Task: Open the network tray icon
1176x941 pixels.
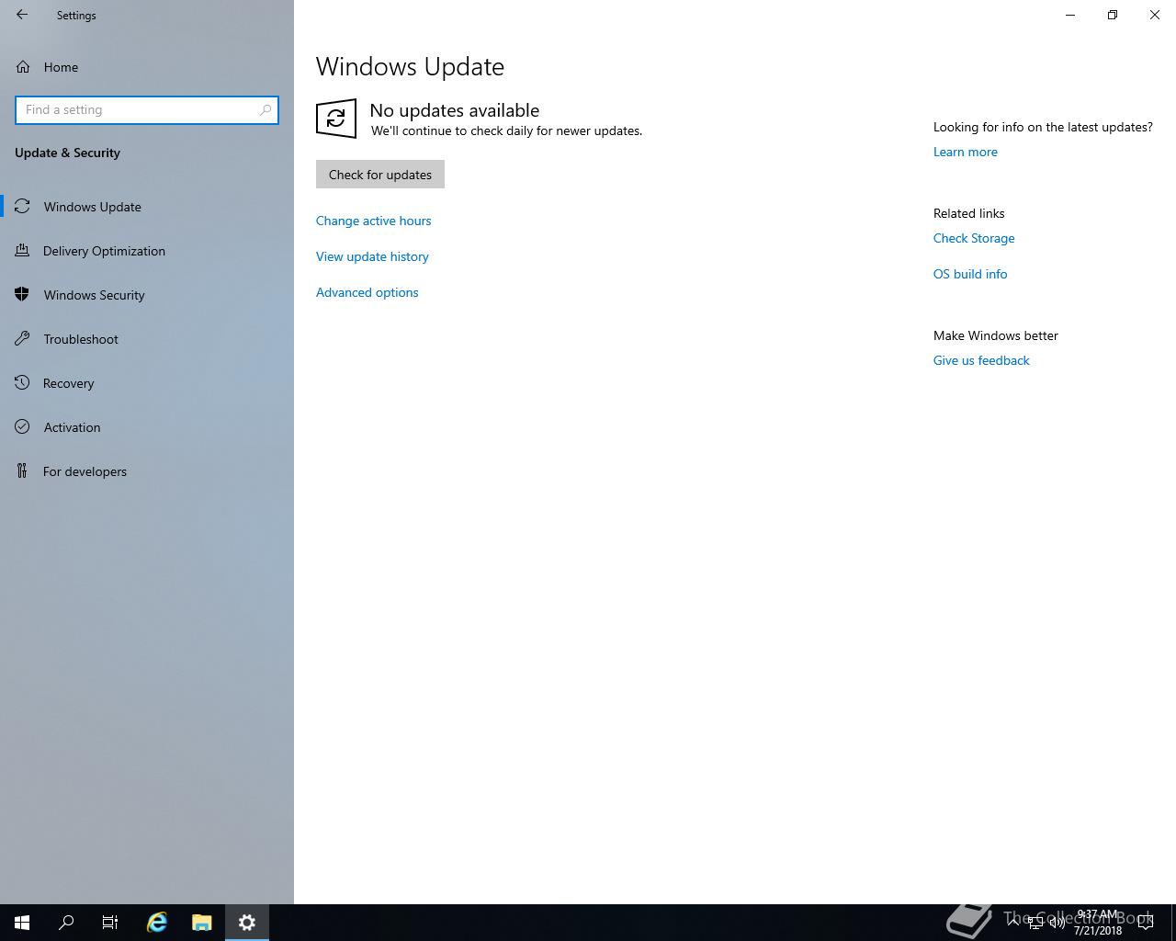Action: pos(1035,923)
